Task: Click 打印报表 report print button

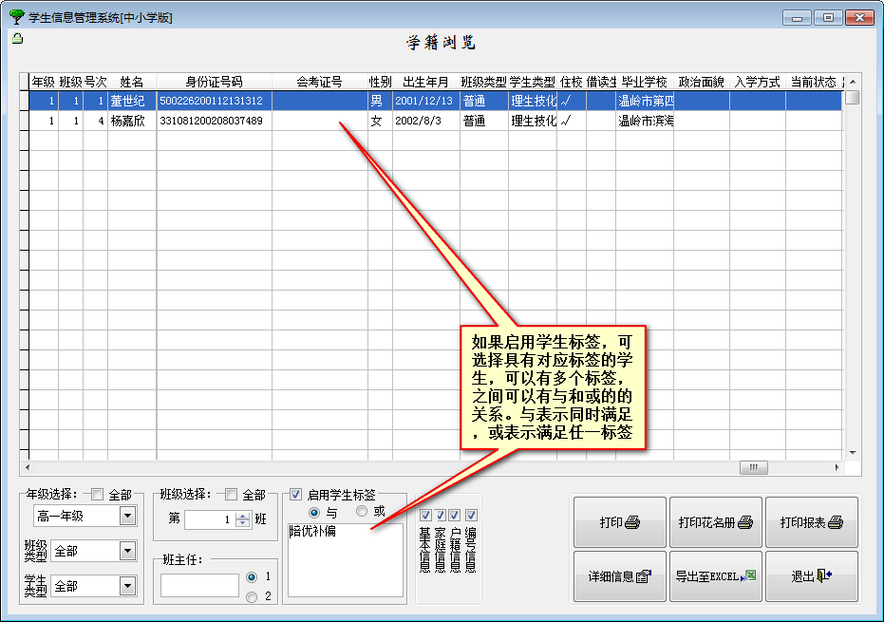Action: click(811, 522)
